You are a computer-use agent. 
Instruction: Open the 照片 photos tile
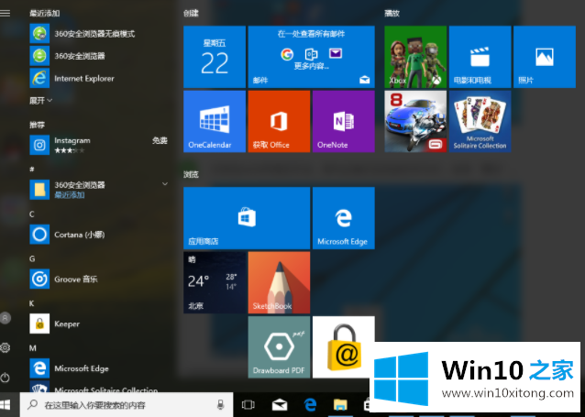(x=545, y=57)
